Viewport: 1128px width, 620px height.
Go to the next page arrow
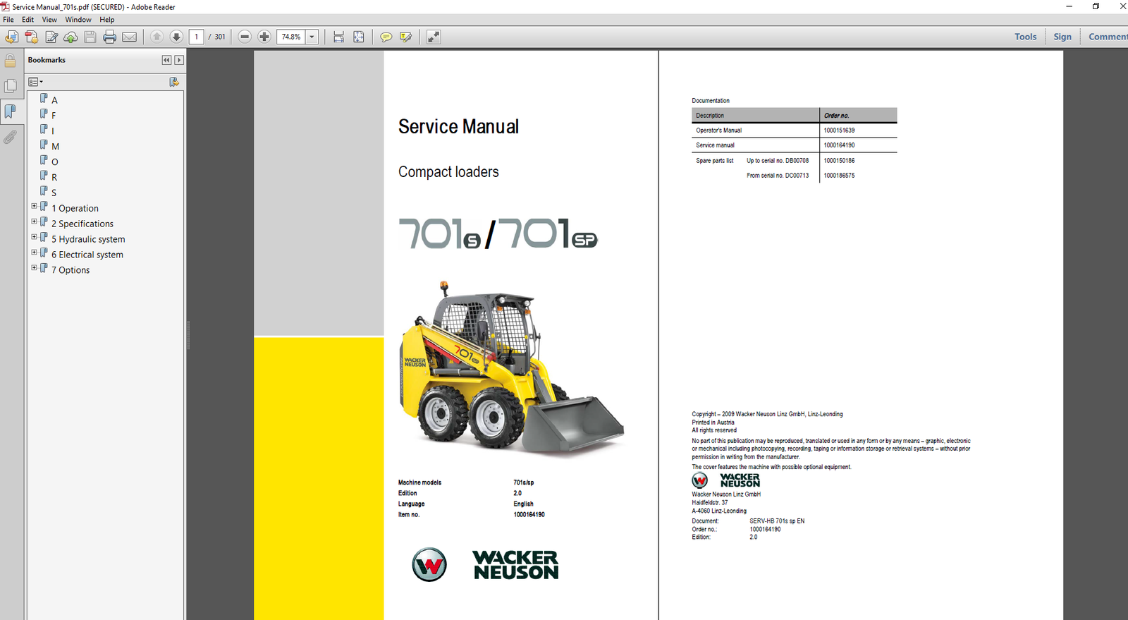(176, 37)
